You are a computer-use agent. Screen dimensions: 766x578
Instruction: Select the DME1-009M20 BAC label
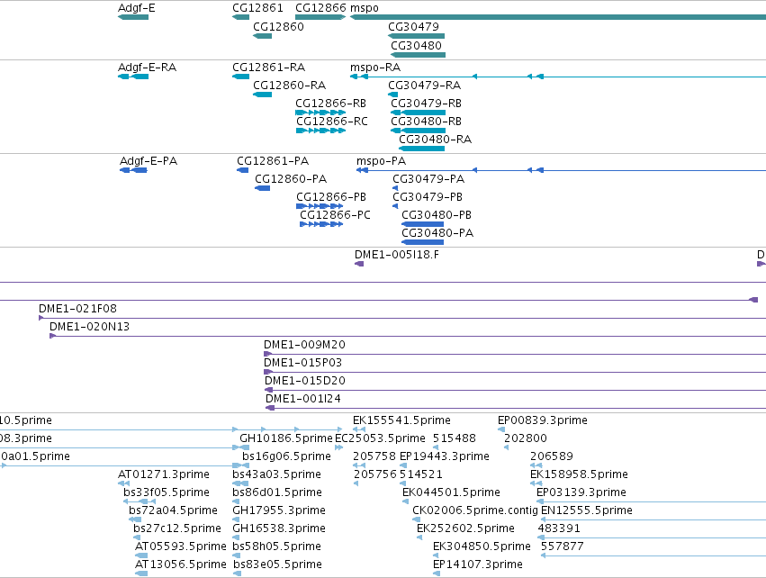pos(304,345)
